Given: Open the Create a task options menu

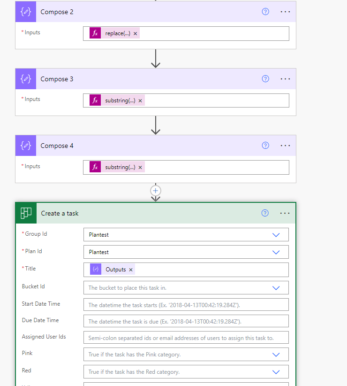Looking at the screenshot, I should [285, 213].
